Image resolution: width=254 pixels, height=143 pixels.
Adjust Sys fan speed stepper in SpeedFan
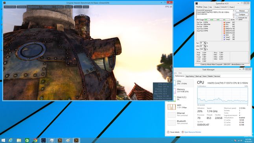click(205, 43)
